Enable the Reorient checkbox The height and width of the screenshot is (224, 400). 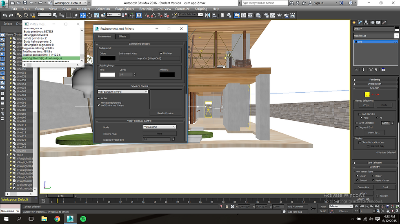coord(377,196)
